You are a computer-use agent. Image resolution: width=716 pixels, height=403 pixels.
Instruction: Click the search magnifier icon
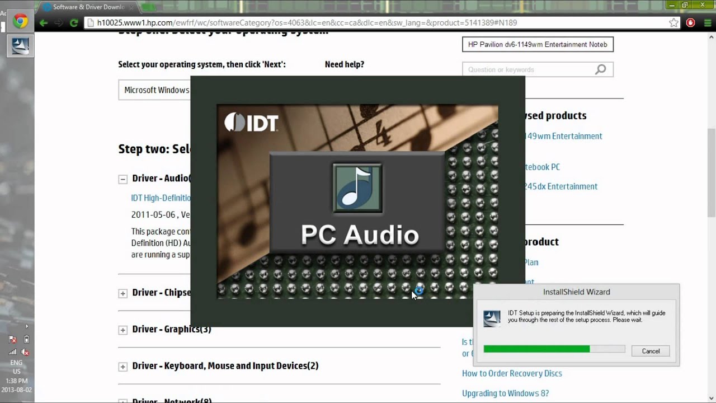tap(601, 69)
